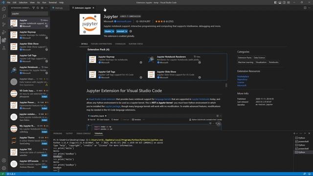
Task: Open the Help menu
Action: coord(61,2)
